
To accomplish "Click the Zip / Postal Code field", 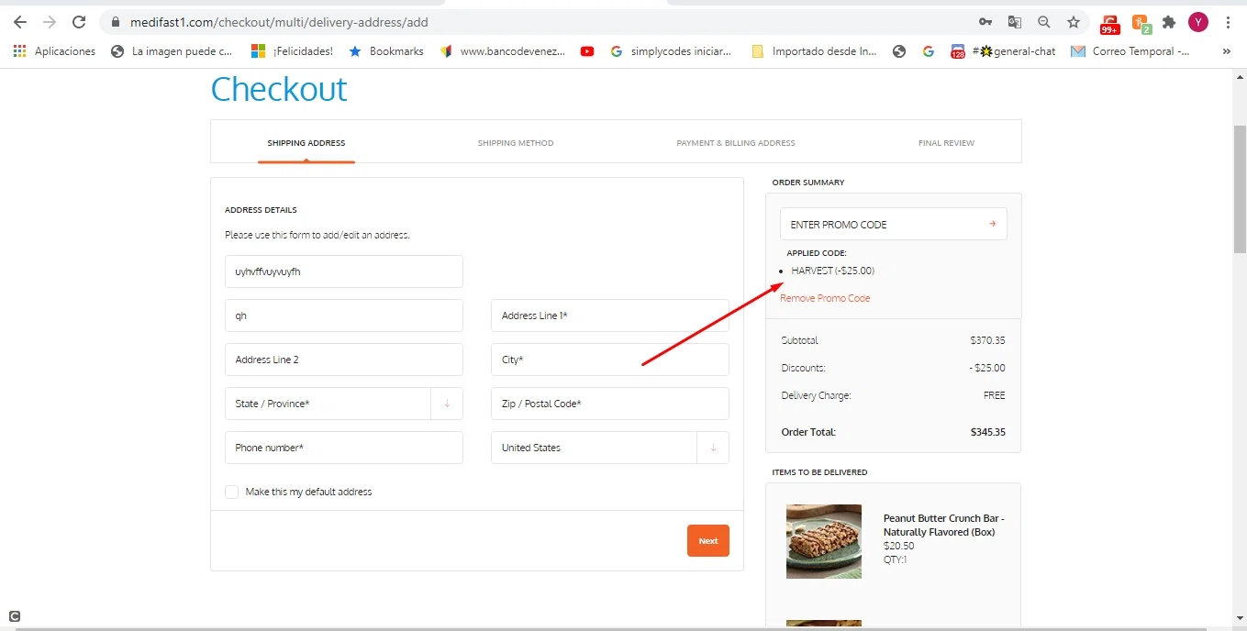I will pyautogui.click(x=610, y=404).
